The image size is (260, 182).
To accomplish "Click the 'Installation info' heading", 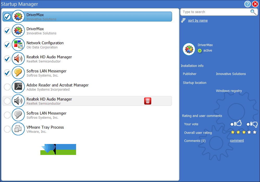I will [192, 66].
